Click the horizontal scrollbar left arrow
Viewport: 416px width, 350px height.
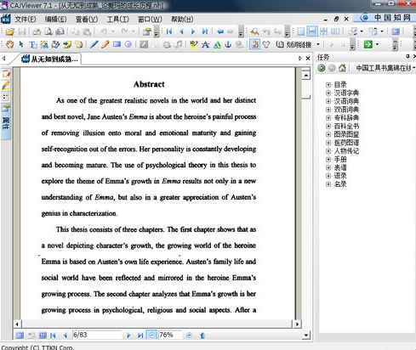click(17, 324)
